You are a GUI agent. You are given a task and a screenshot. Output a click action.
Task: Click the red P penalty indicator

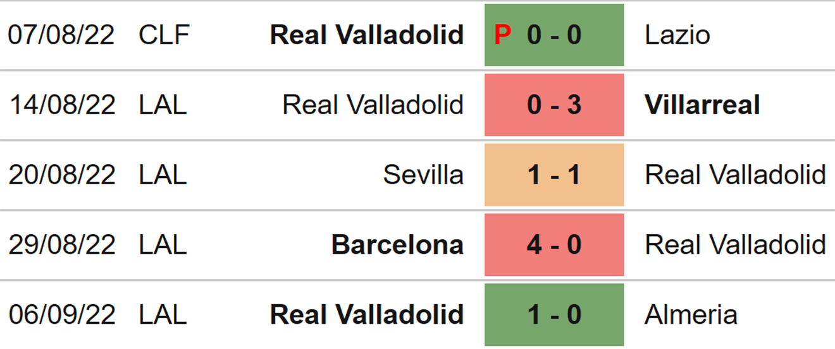click(x=502, y=35)
